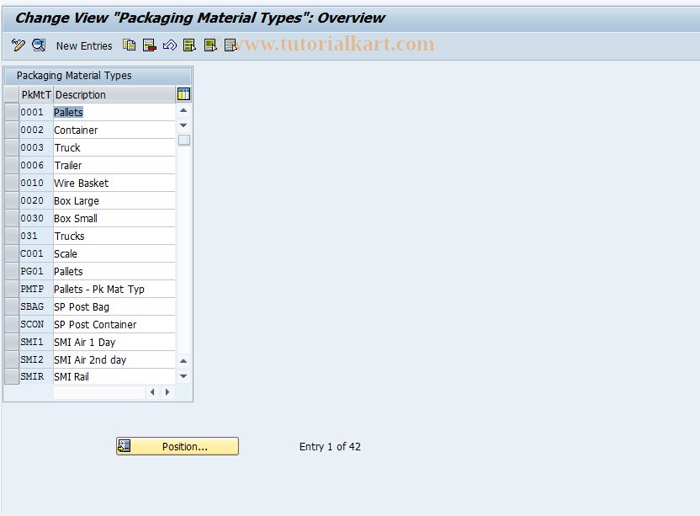Click the SP Post Container description field
700x516 pixels.
pyautogui.click(x=114, y=324)
